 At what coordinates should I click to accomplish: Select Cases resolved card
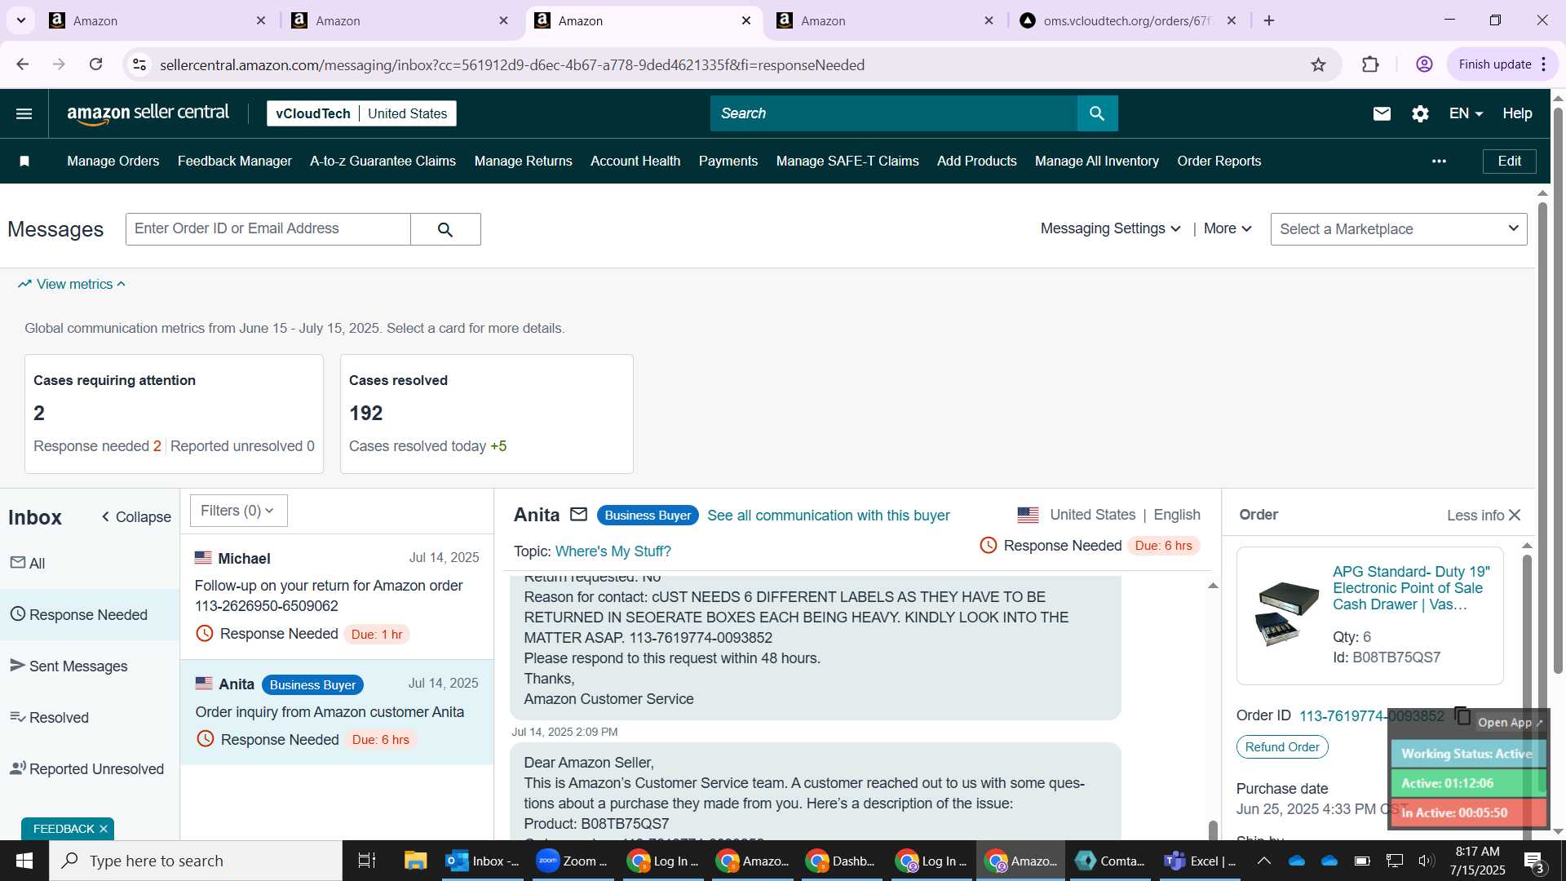[x=486, y=414]
